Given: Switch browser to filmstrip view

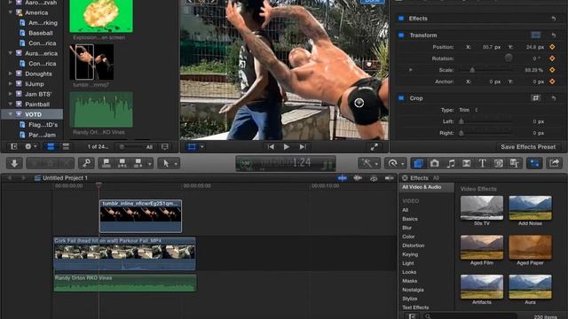Looking at the screenshot, I should (x=51, y=146).
